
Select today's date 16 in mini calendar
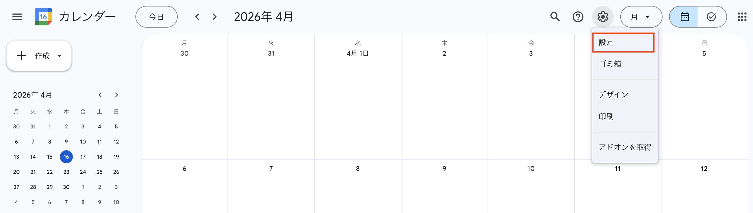pos(66,157)
